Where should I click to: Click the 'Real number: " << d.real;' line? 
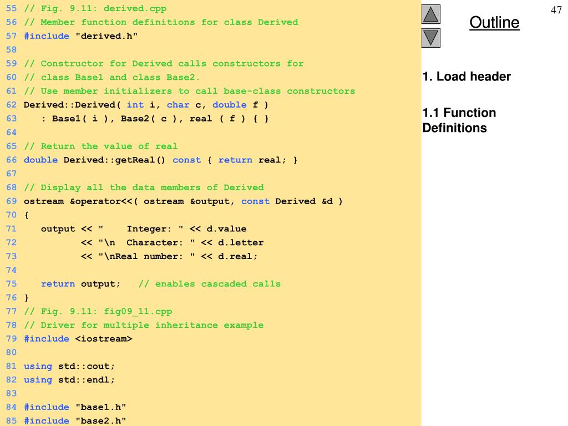coord(169,256)
